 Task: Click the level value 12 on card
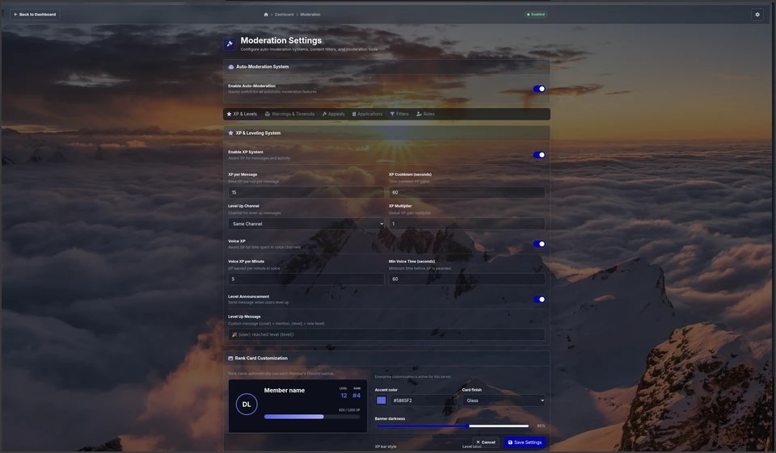tap(344, 396)
